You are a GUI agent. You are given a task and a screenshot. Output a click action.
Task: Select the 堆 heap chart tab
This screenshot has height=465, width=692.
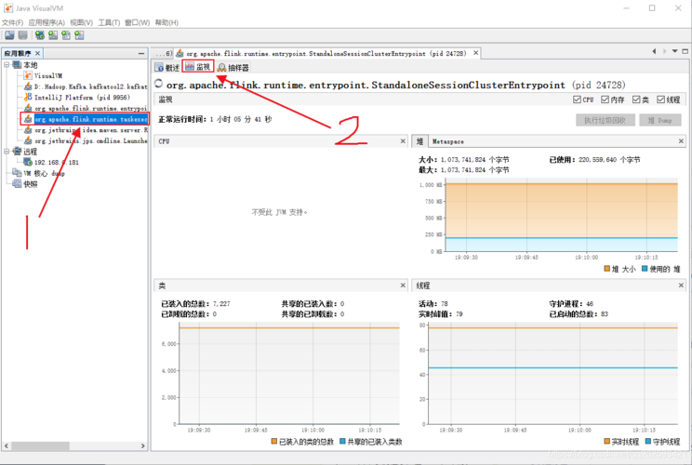click(419, 141)
